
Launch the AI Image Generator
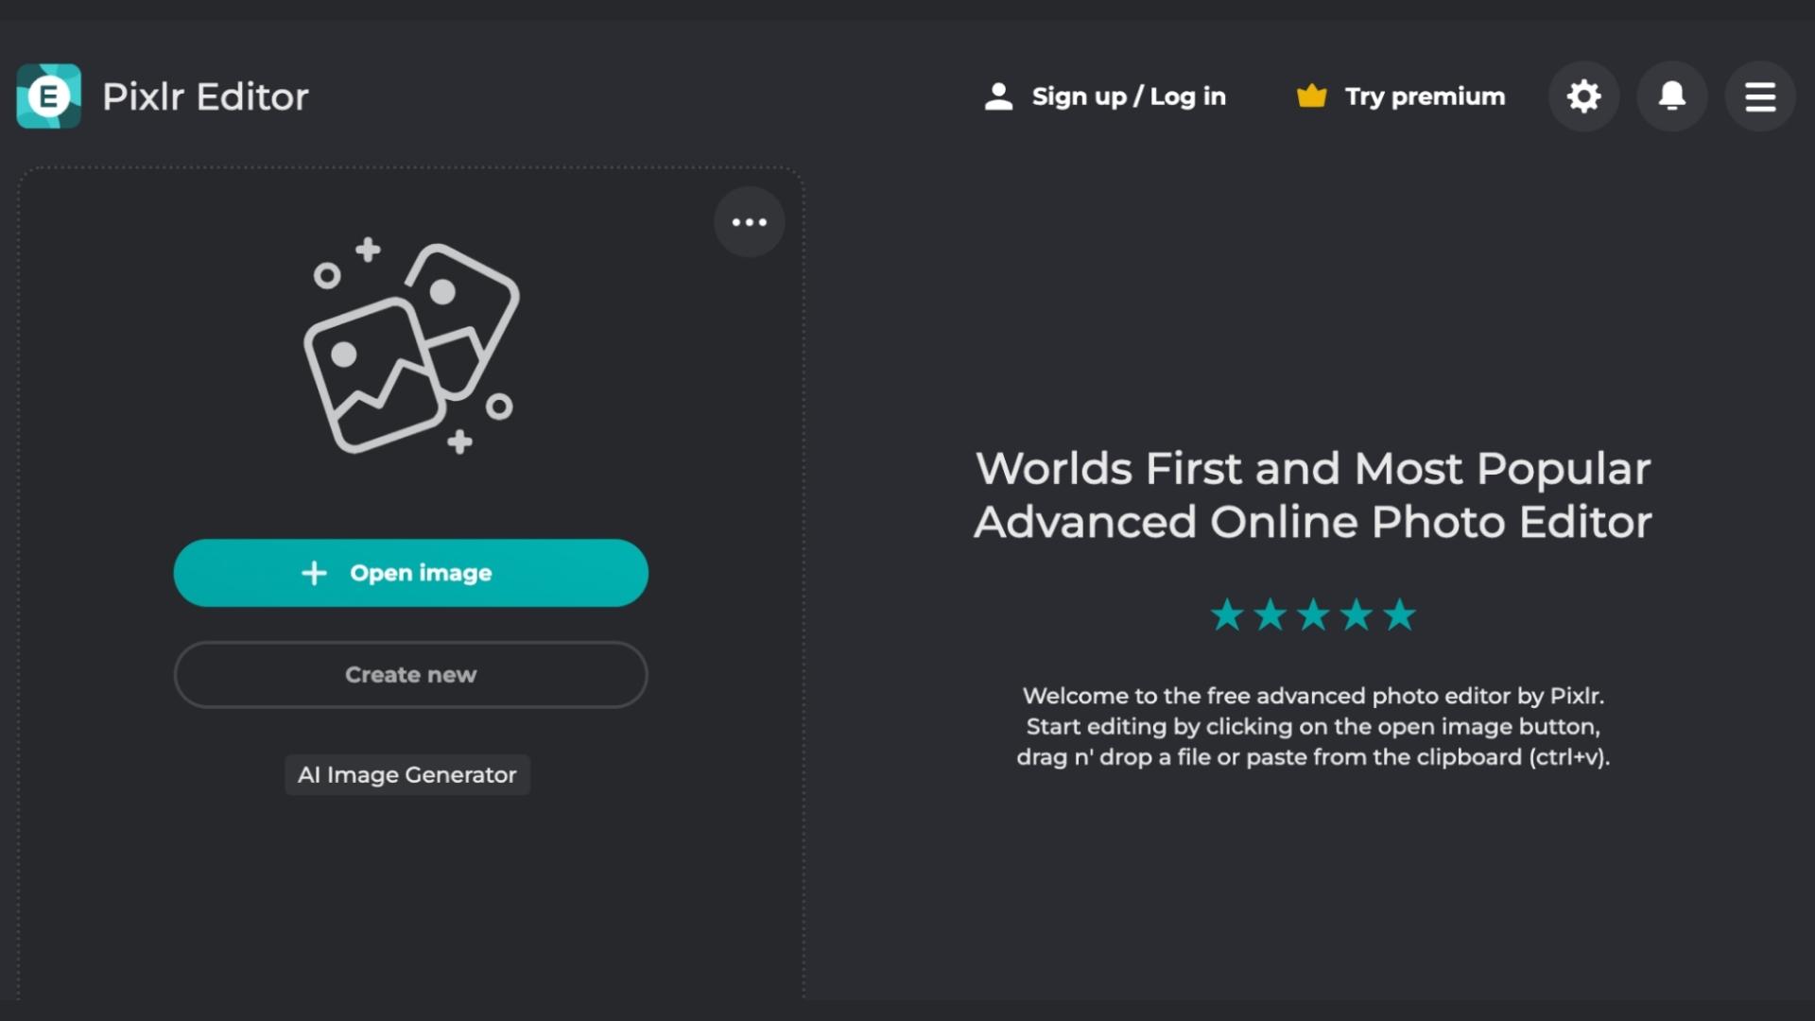click(x=407, y=775)
